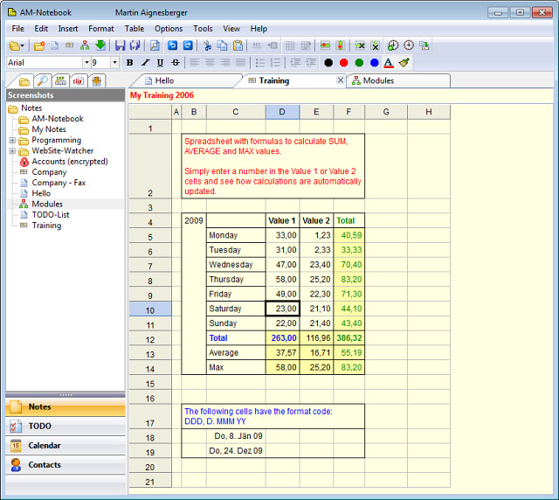Open the font size dropdown
This screenshot has height=500, width=559.
coord(114,63)
